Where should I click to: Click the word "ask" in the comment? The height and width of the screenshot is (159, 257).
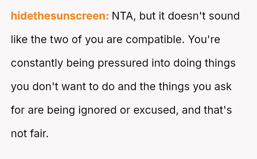click(x=223, y=87)
